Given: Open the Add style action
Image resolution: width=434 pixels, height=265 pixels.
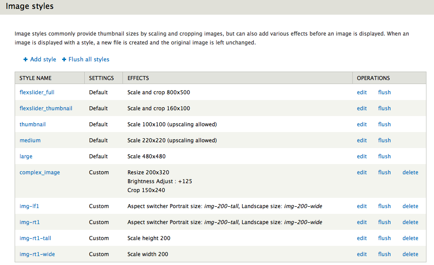Looking at the screenshot, I should point(43,59).
